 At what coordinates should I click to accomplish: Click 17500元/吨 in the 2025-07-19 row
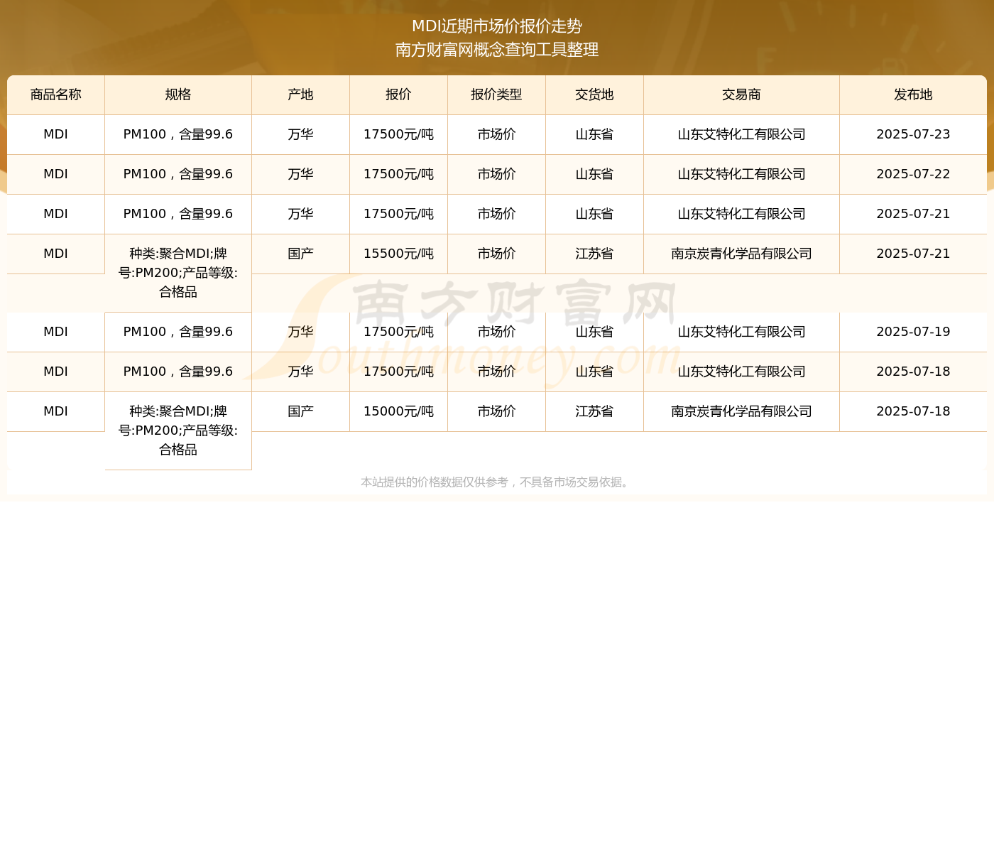(399, 332)
